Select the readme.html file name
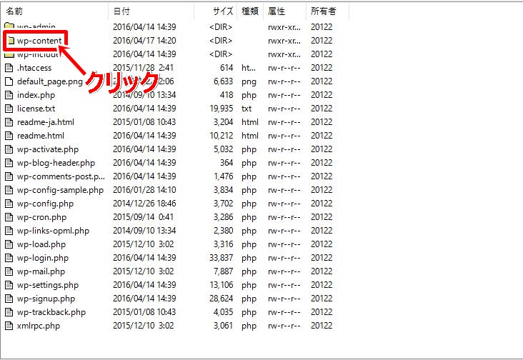This screenshot has width=523, height=360. click(41, 136)
